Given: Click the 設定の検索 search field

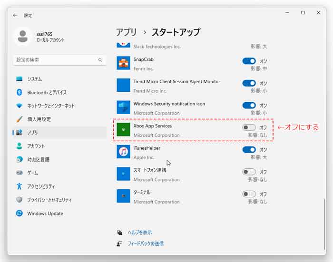Looking at the screenshot, I should (x=59, y=60).
